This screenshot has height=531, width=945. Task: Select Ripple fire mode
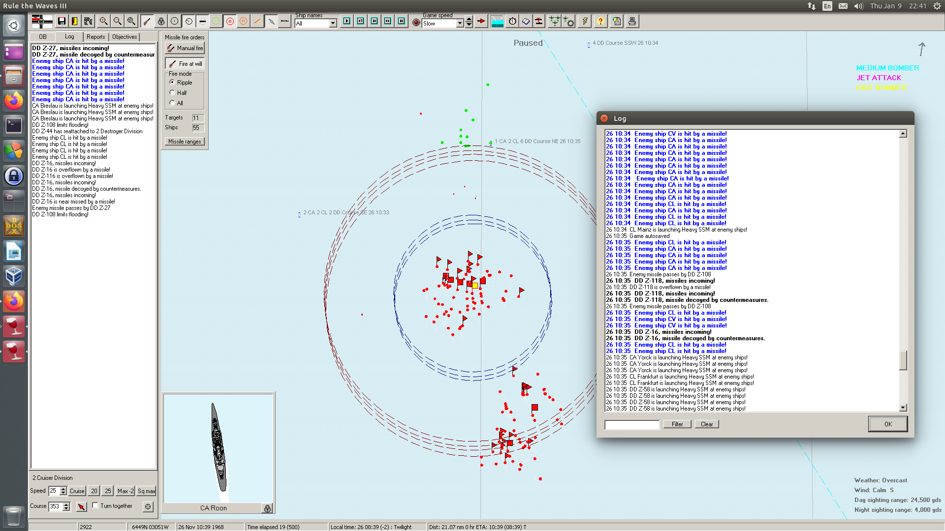tap(172, 82)
